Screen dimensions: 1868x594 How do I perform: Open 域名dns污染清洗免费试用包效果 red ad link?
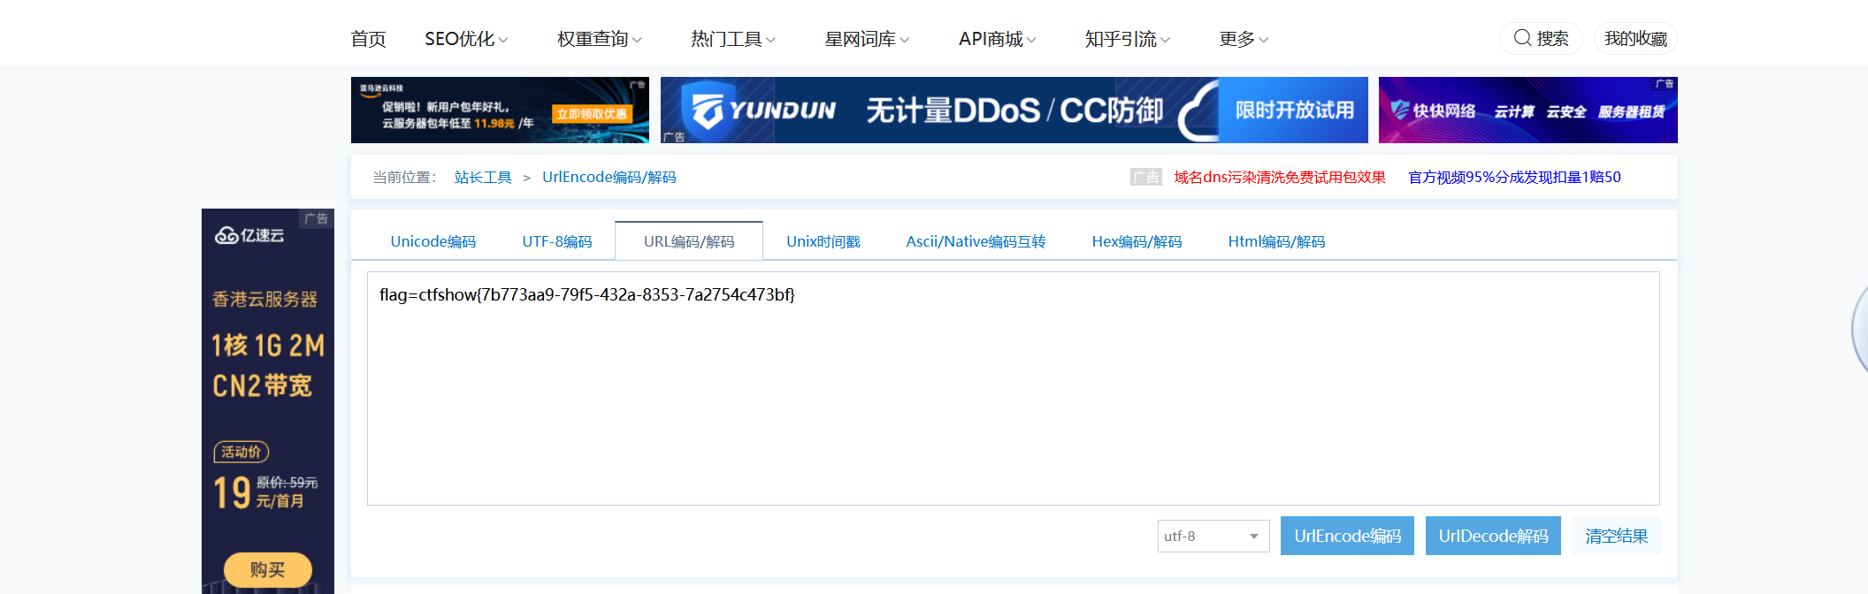[1280, 177]
